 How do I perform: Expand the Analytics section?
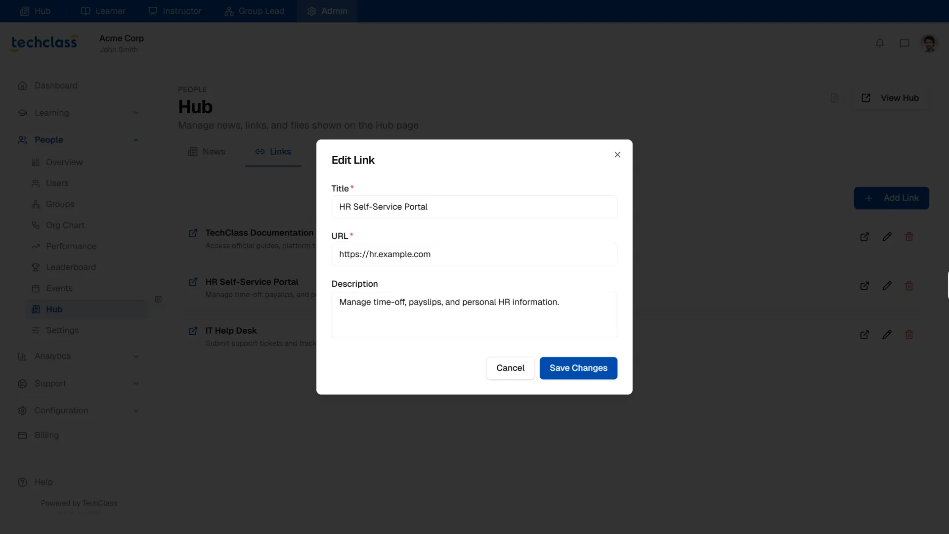pyautogui.click(x=79, y=356)
